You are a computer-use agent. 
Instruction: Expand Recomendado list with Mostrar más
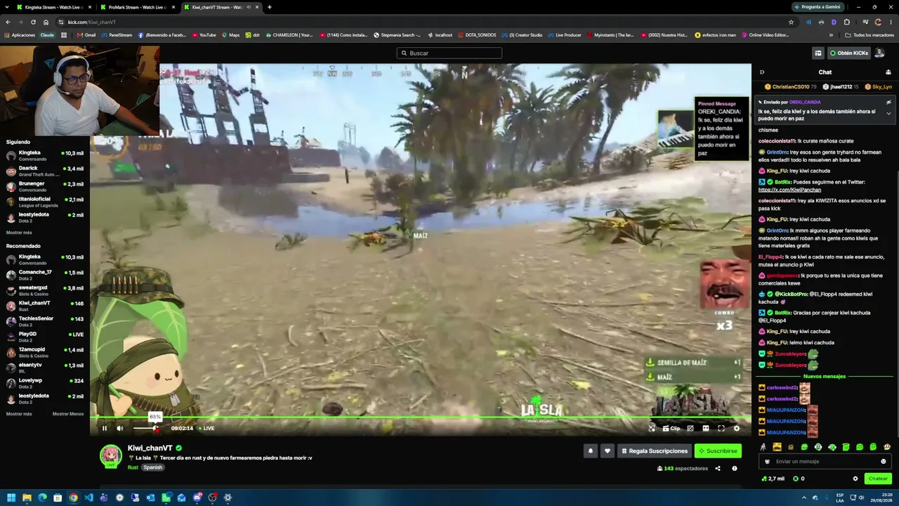(x=19, y=414)
